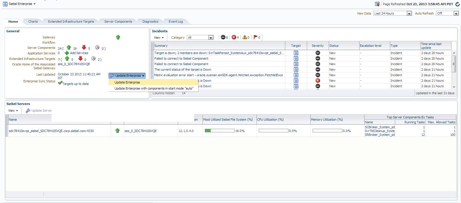
Task: Click the Memory Utilization bar 0.0%
Action: tap(327, 131)
